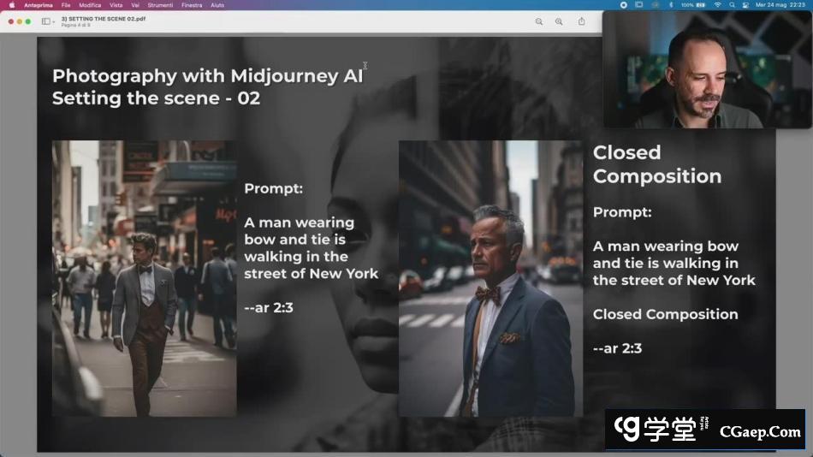Open Spotlight search in the menu bar
Viewport: 813px width, 457px height.
click(732, 5)
